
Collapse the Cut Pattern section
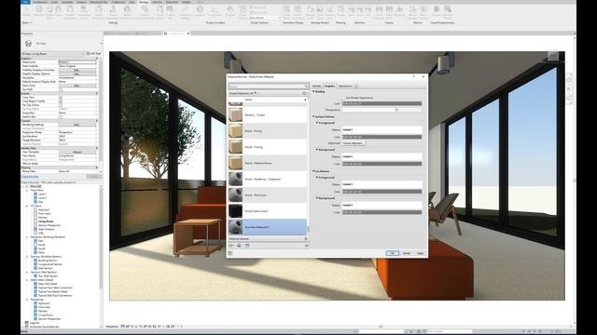[x=313, y=171]
